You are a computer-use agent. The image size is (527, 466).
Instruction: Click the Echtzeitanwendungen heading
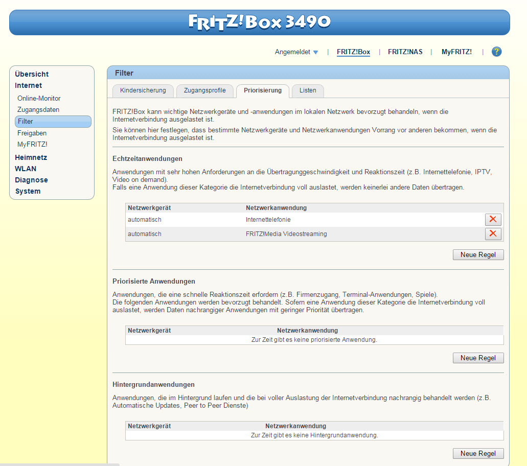coord(147,158)
